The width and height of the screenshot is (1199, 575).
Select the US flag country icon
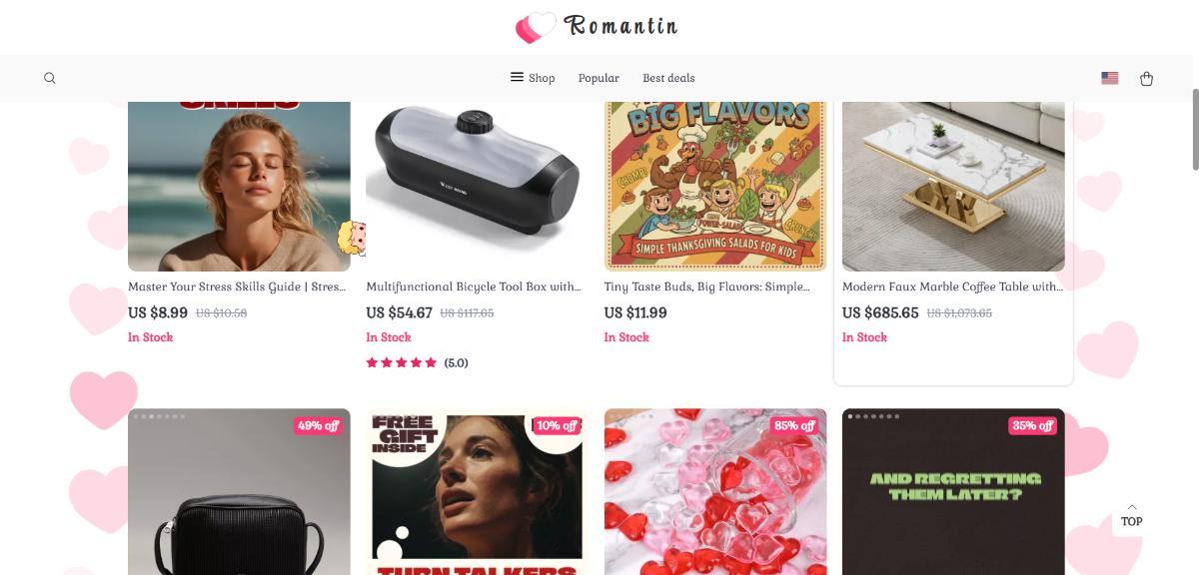[x=1109, y=78]
